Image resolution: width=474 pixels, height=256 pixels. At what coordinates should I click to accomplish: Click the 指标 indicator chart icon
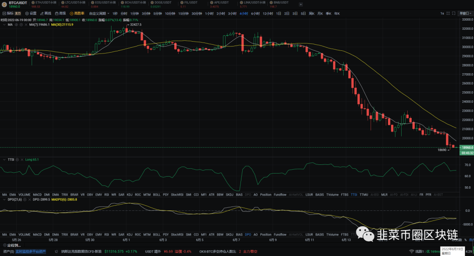(x=4, y=14)
